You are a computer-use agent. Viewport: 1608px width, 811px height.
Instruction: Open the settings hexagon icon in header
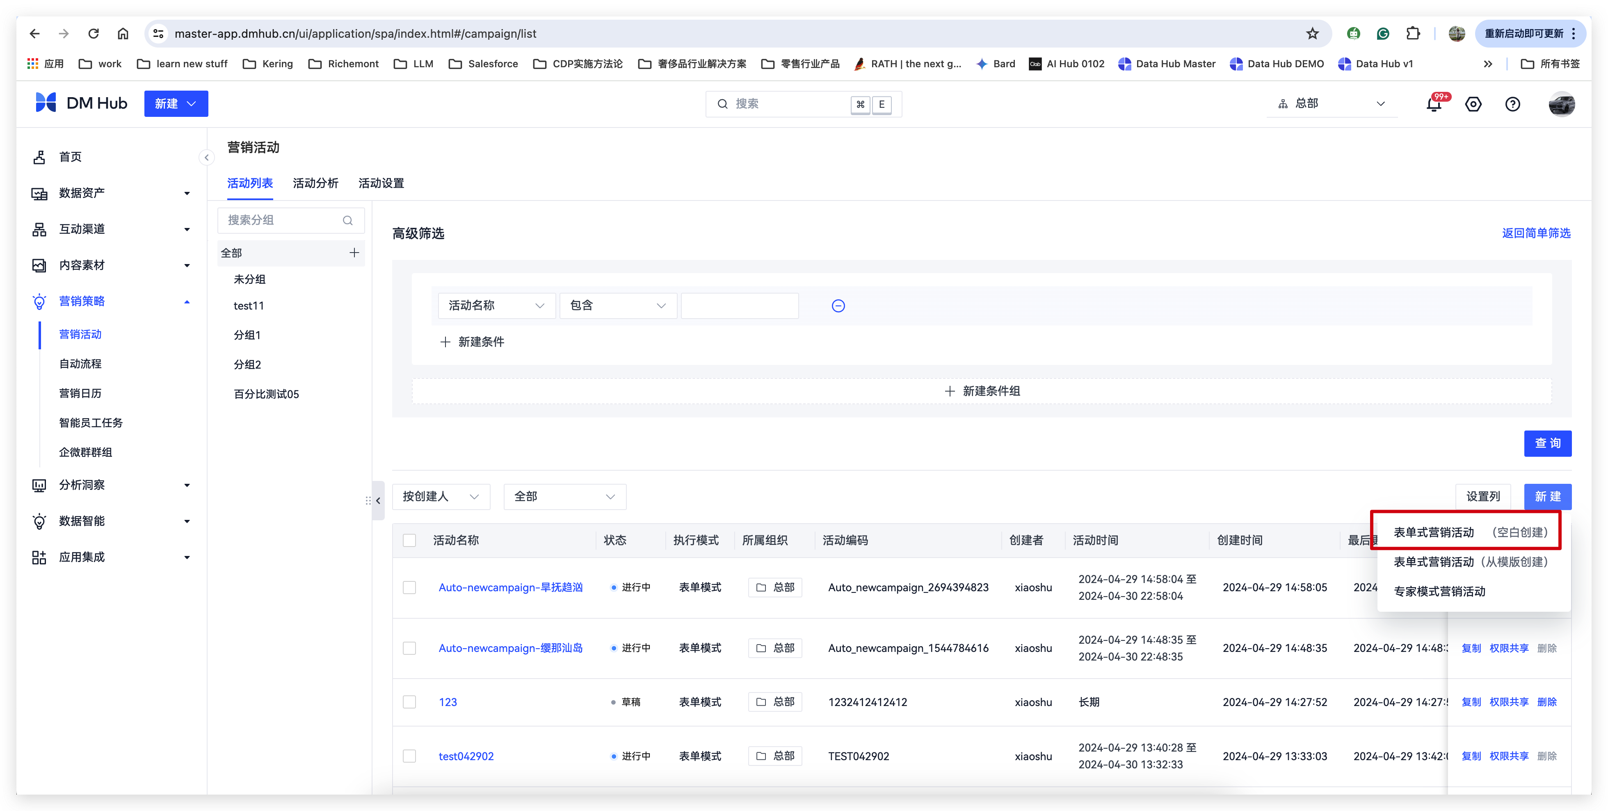click(x=1473, y=104)
